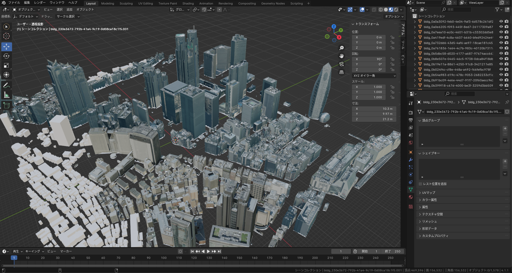Open the Render properties tab
This screenshot has height=273, width=512.
pyautogui.click(x=411, y=113)
